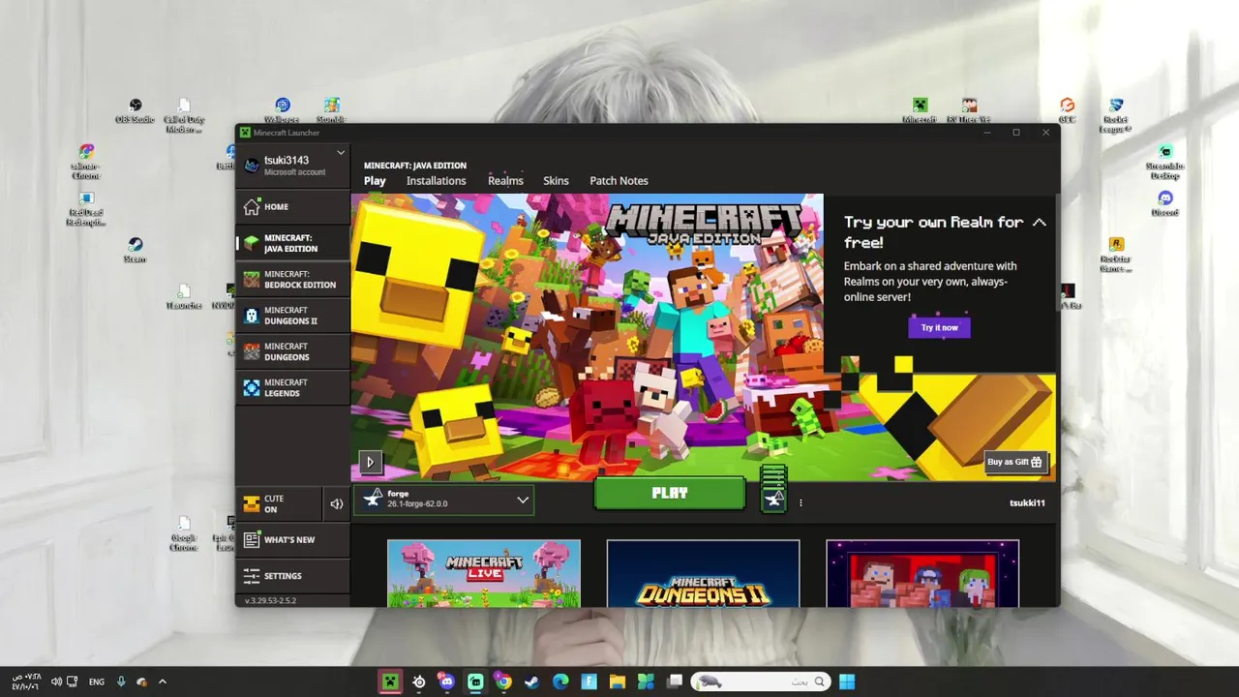Click the taskbar search box
1239x697 pixels.
[x=760, y=682]
